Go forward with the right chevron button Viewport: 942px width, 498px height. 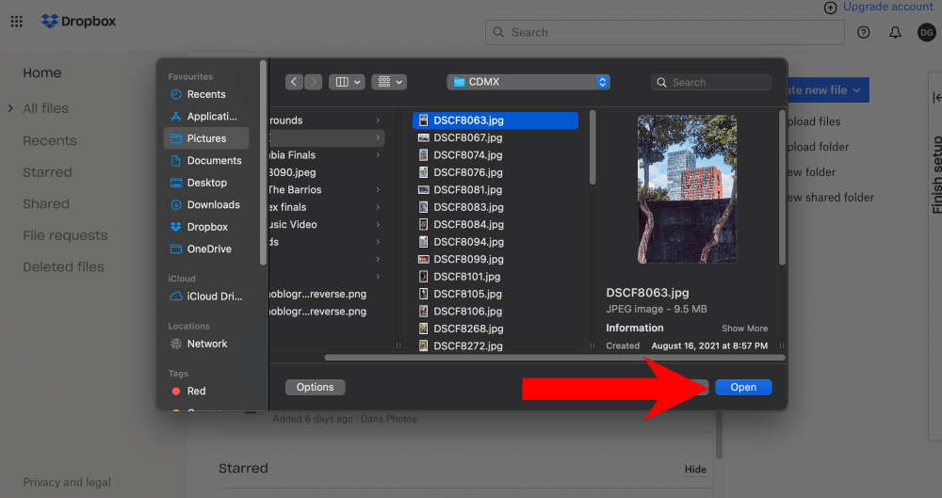pyautogui.click(x=313, y=82)
